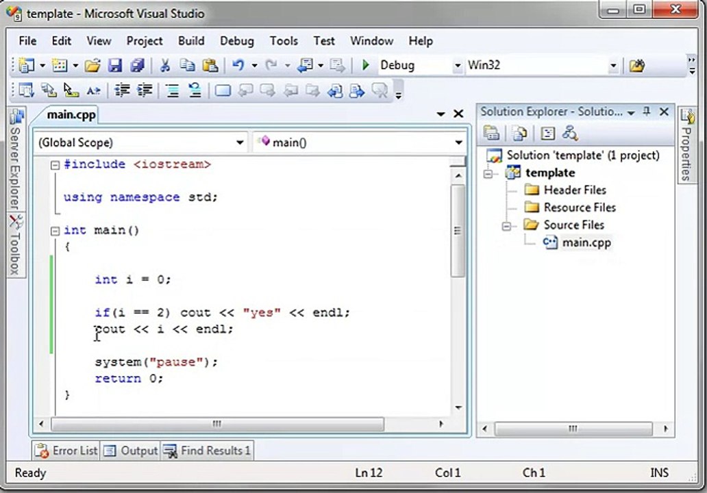This screenshot has height=493, width=707.
Task: Open the Tools menu
Action: (284, 41)
